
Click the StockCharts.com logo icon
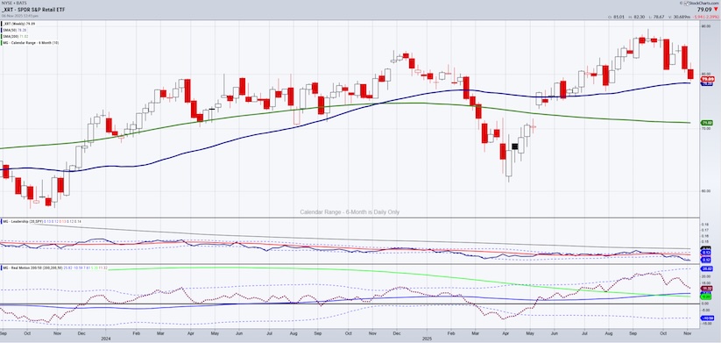click(x=686, y=3)
